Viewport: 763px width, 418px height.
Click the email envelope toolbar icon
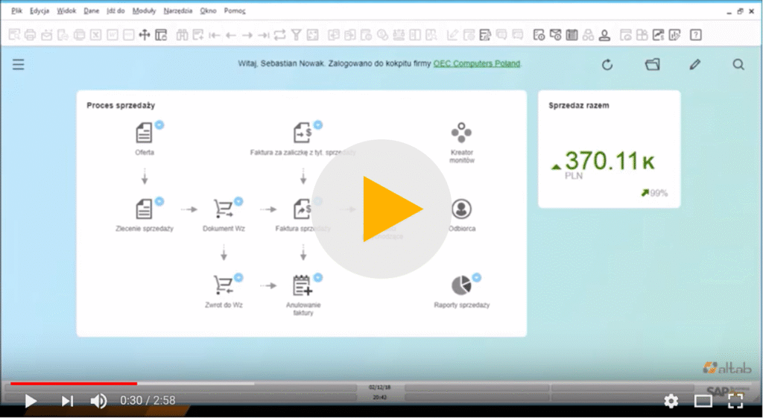tap(47, 34)
